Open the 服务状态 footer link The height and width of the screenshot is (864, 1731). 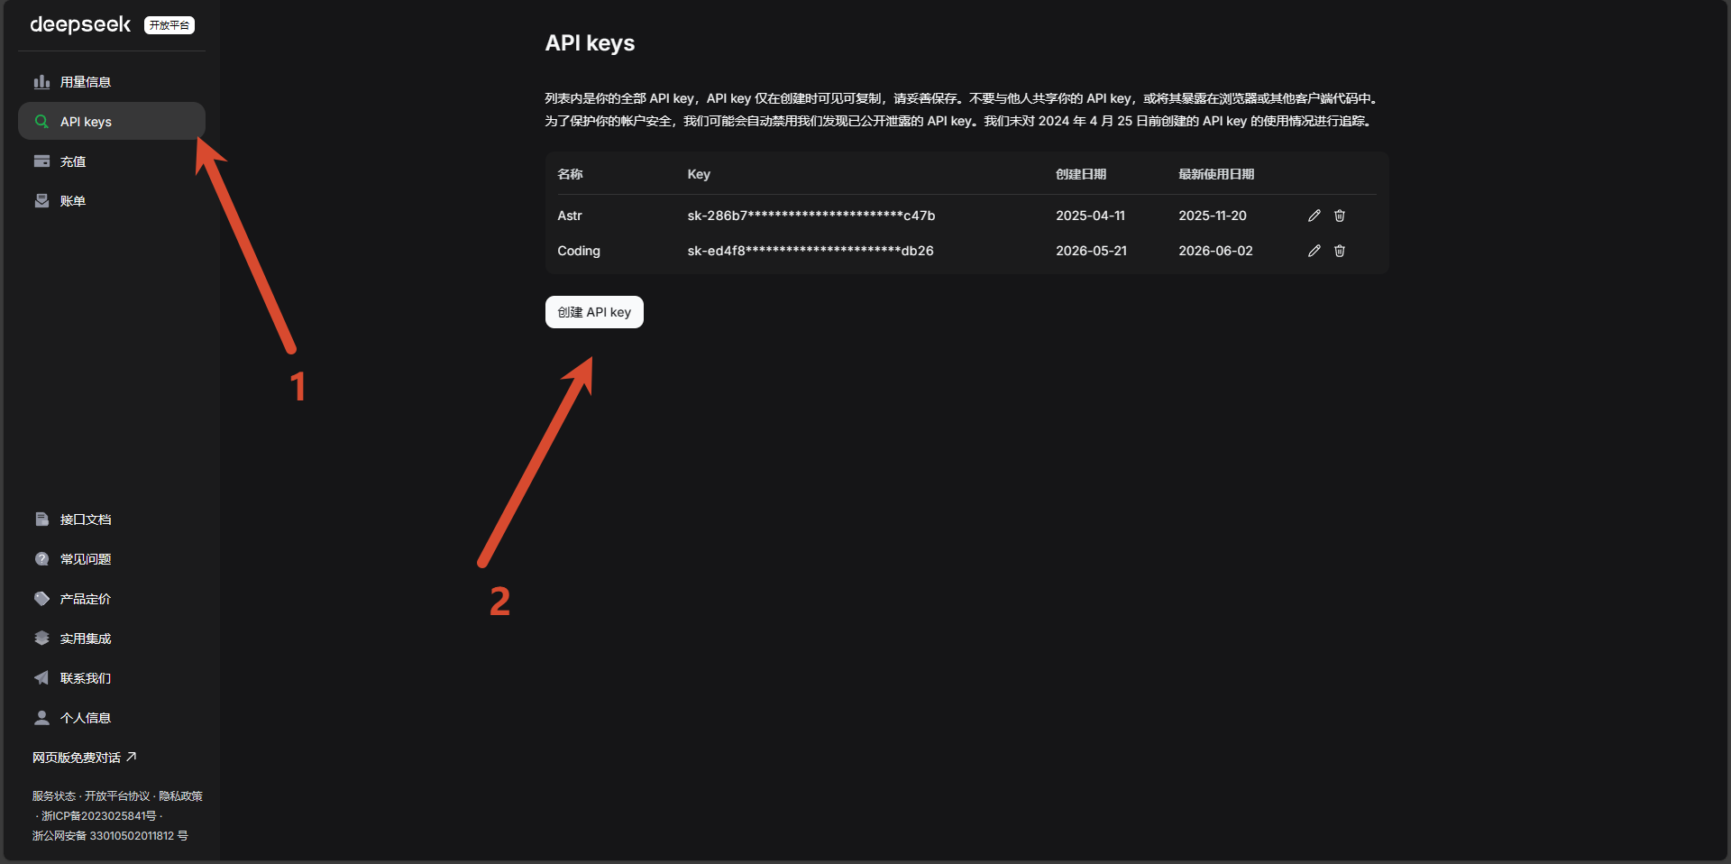click(54, 796)
